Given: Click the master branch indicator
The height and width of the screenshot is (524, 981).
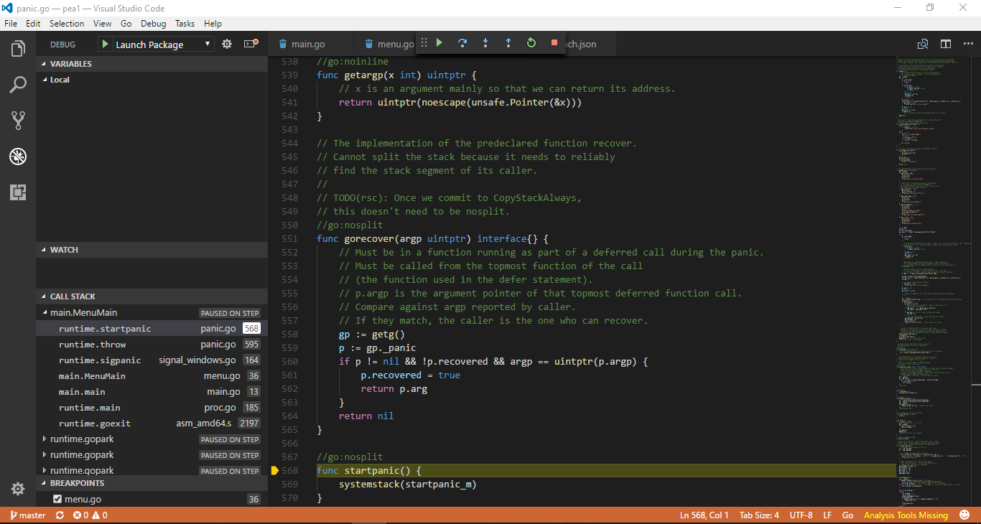Looking at the screenshot, I should [27, 515].
